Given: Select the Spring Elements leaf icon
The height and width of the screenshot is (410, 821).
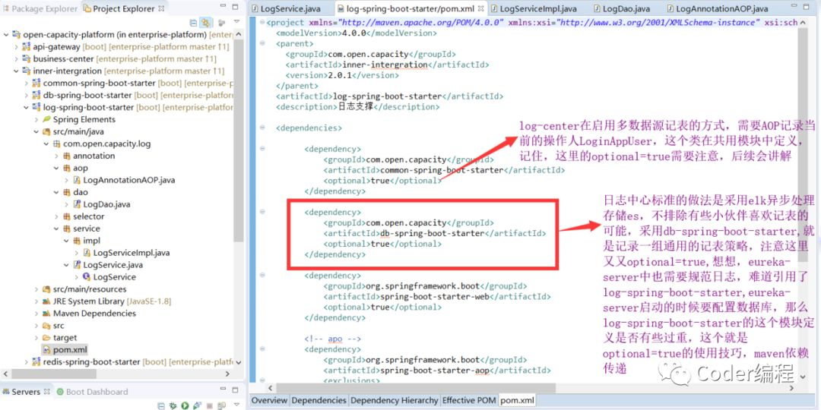Looking at the screenshot, I should pyautogui.click(x=46, y=119).
